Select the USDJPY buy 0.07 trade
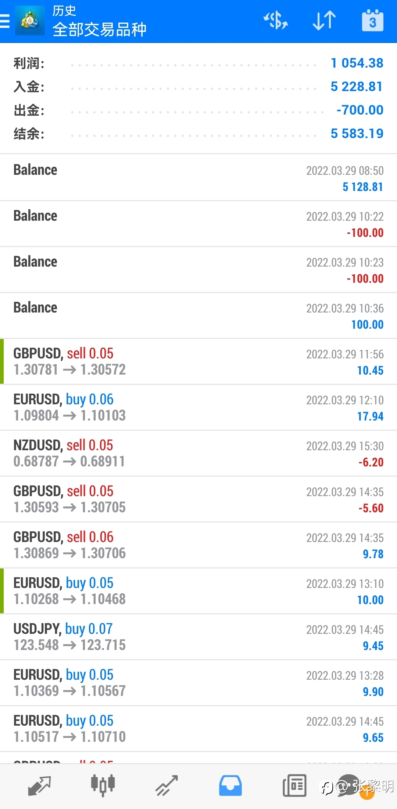 198,637
